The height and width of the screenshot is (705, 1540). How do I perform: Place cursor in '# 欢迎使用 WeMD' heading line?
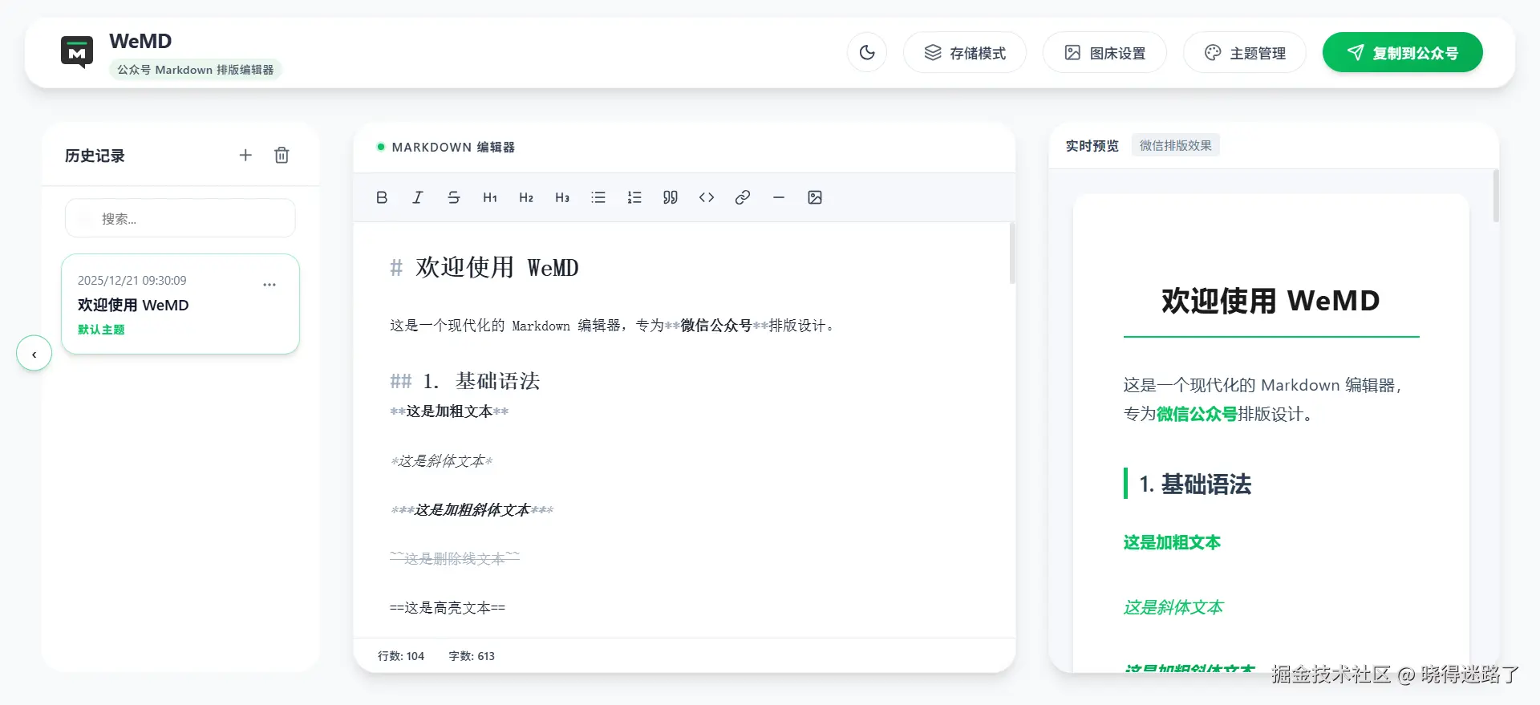pos(484,267)
